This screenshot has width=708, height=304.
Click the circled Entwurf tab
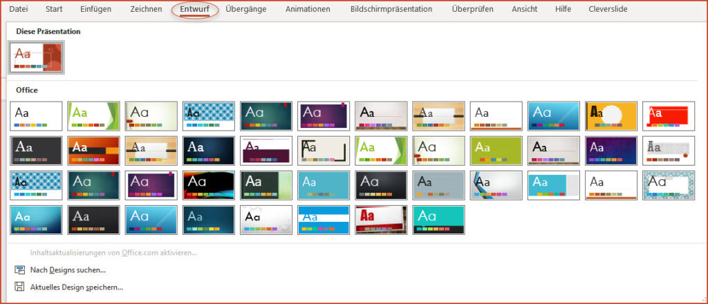click(x=194, y=9)
